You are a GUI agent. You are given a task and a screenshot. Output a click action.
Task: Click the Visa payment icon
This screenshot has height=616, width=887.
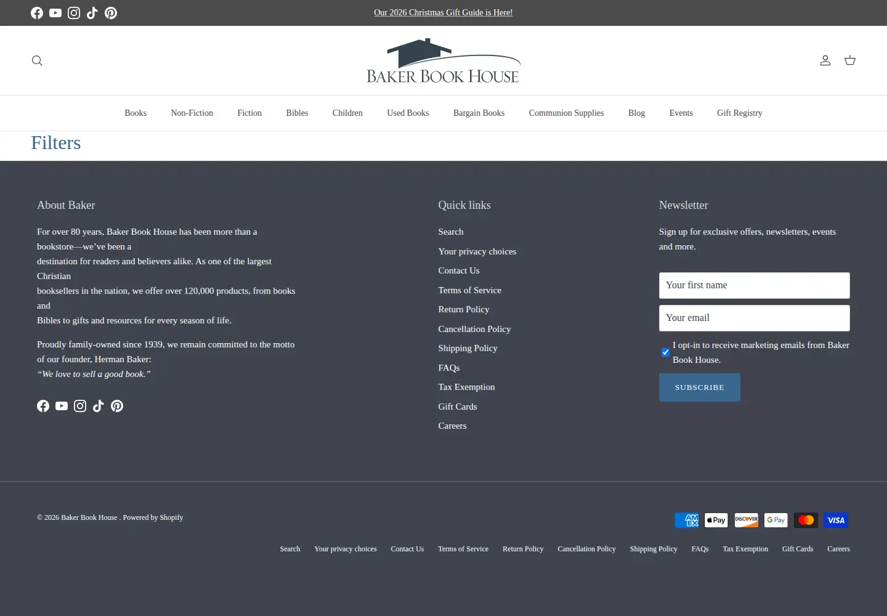[836, 520]
